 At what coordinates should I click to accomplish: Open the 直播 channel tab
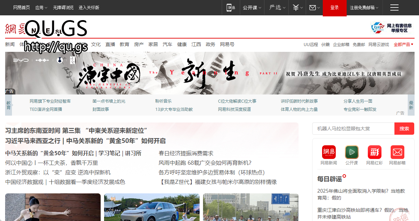coord(110,44)
